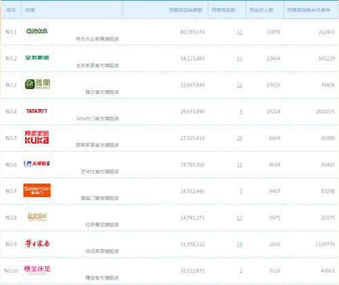Click the remaining stock value 43665
The width and height of the screenshot is (339, 285).
pyautogui.click(x=327, y=271)
